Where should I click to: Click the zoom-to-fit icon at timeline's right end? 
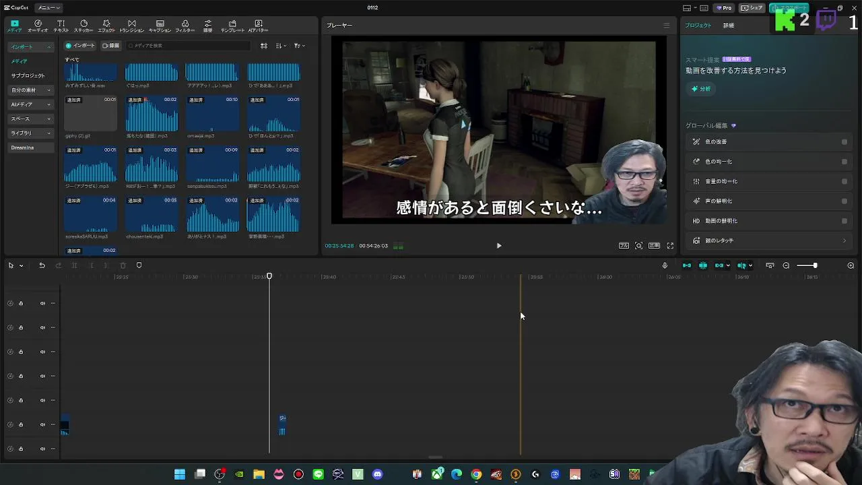click(x=851, y=265)
